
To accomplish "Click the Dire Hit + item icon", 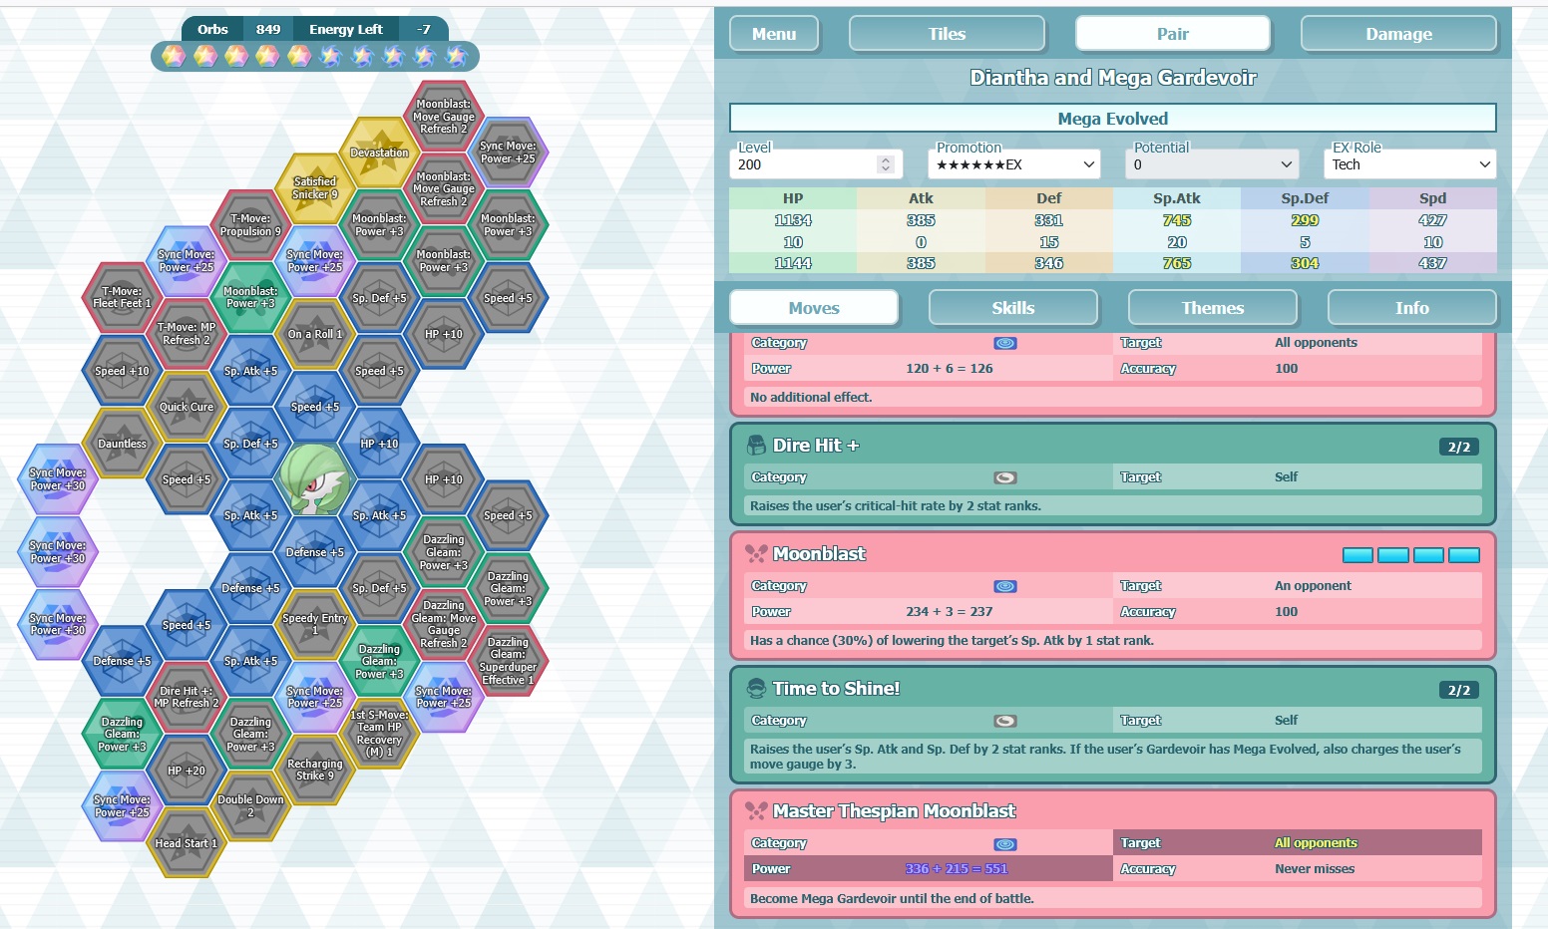I will click(x=757, y=446).
